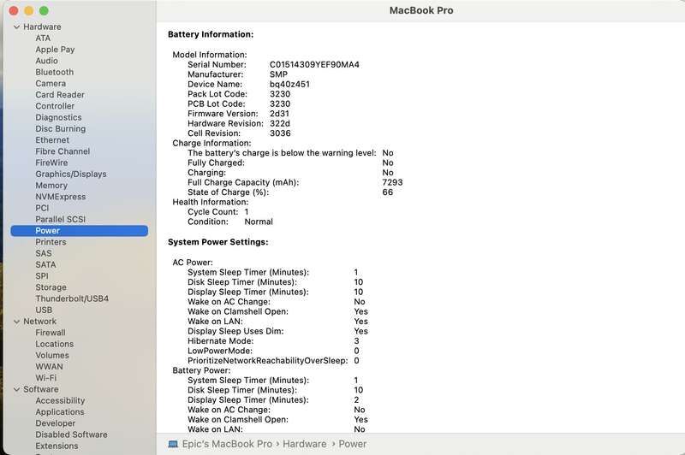Image resolution: width=685 pixels, height=455 pixels.
Task: Click the Battery Information heading
Action: pos(211,35)
